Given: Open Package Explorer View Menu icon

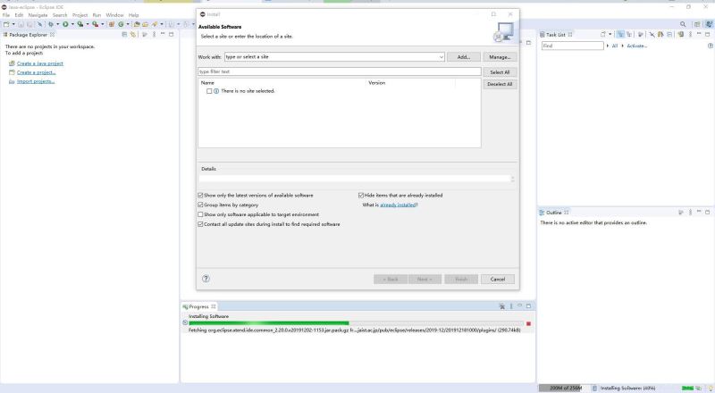Looking at the screenshot, I should (x=154, y=34).
